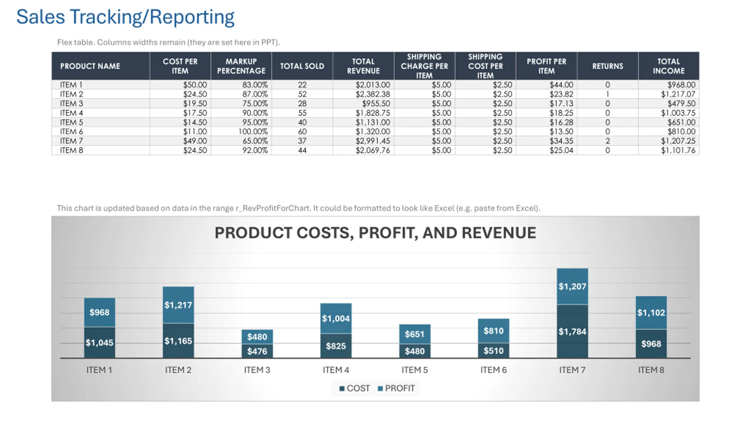Click the Flex table caption text
751x422 pixels.
(x=168, y=42)
